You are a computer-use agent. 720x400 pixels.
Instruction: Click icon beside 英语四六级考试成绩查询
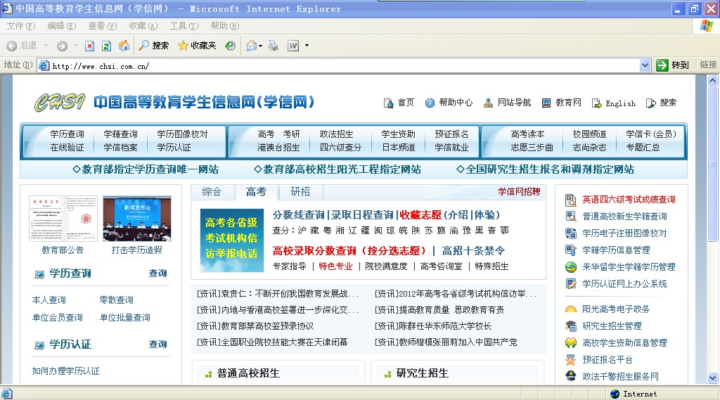571,200
